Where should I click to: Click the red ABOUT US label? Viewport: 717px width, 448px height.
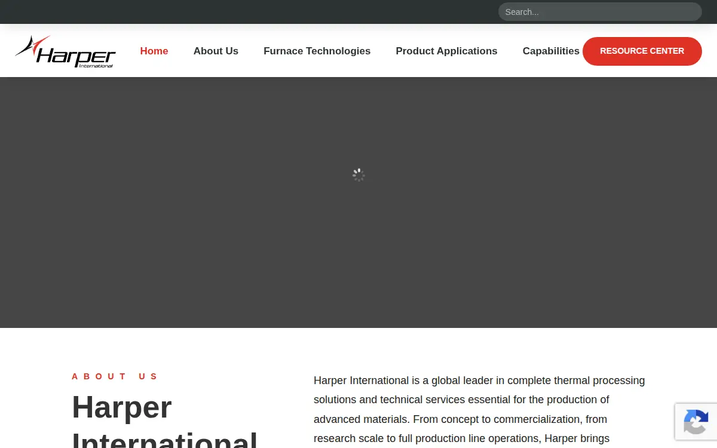115,376
